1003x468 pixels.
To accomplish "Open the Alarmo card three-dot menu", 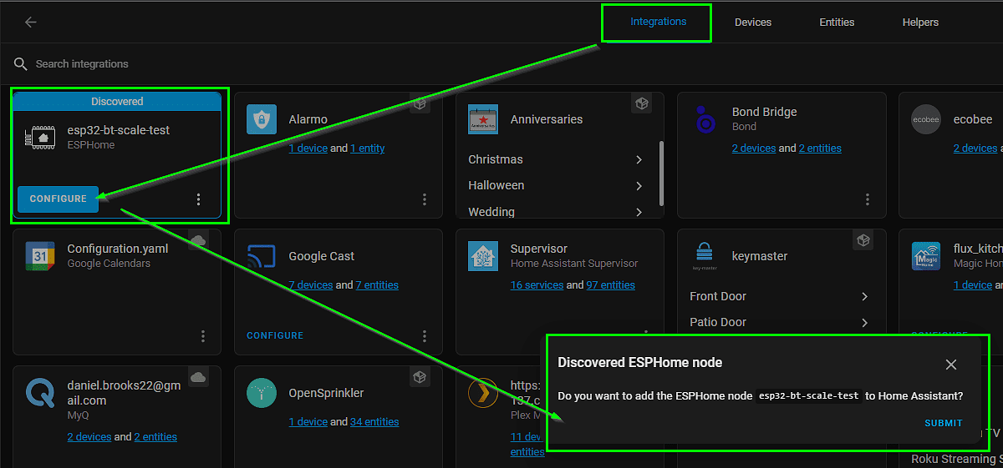I will [425, 199].
